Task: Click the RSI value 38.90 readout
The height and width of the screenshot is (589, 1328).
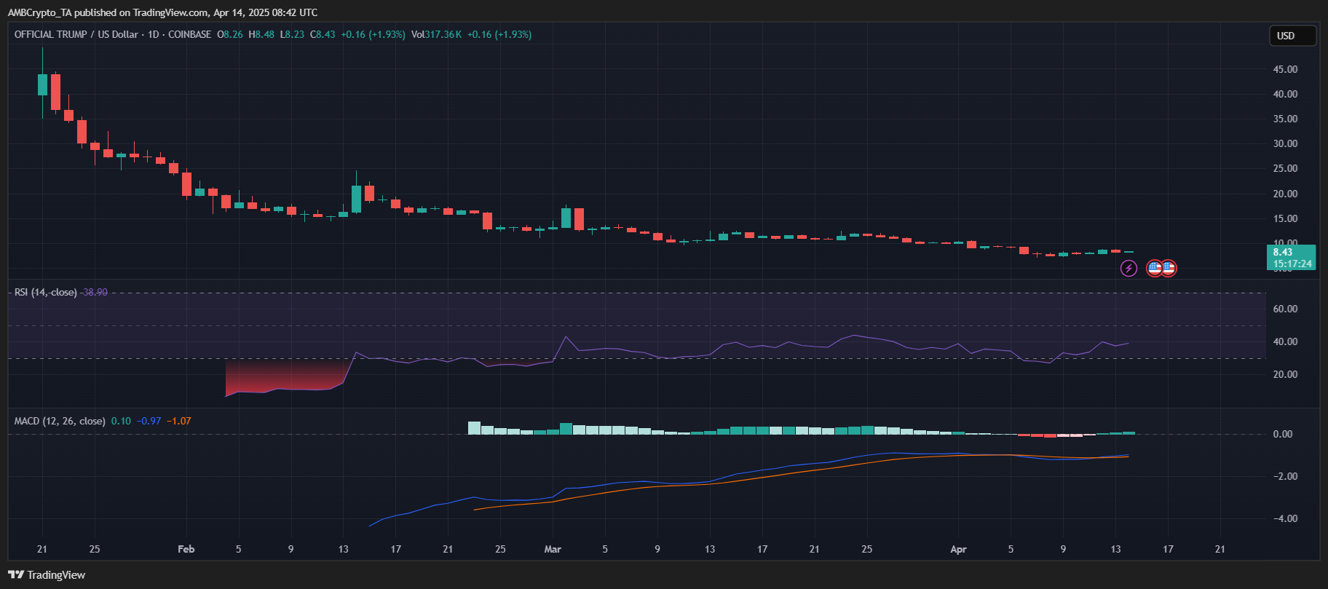Action: point(95,292)
